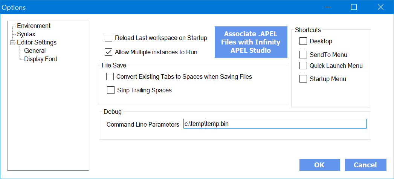394x179 pixels.
Task: Collapse the Editor Settings tree node
Action: (x=13, y=43)
